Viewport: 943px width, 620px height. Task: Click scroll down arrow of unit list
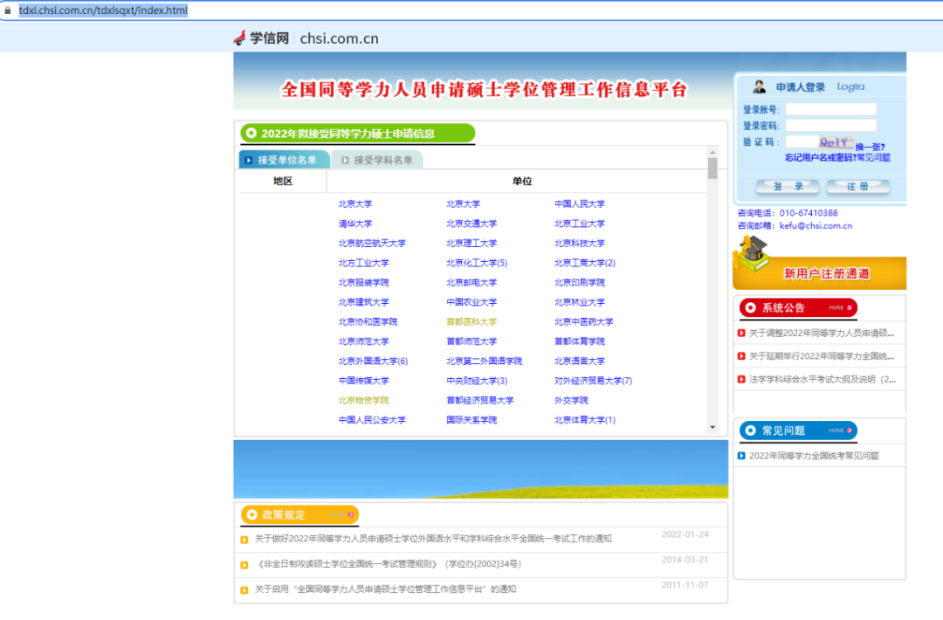pyautogui.click(x=712, y=428)
